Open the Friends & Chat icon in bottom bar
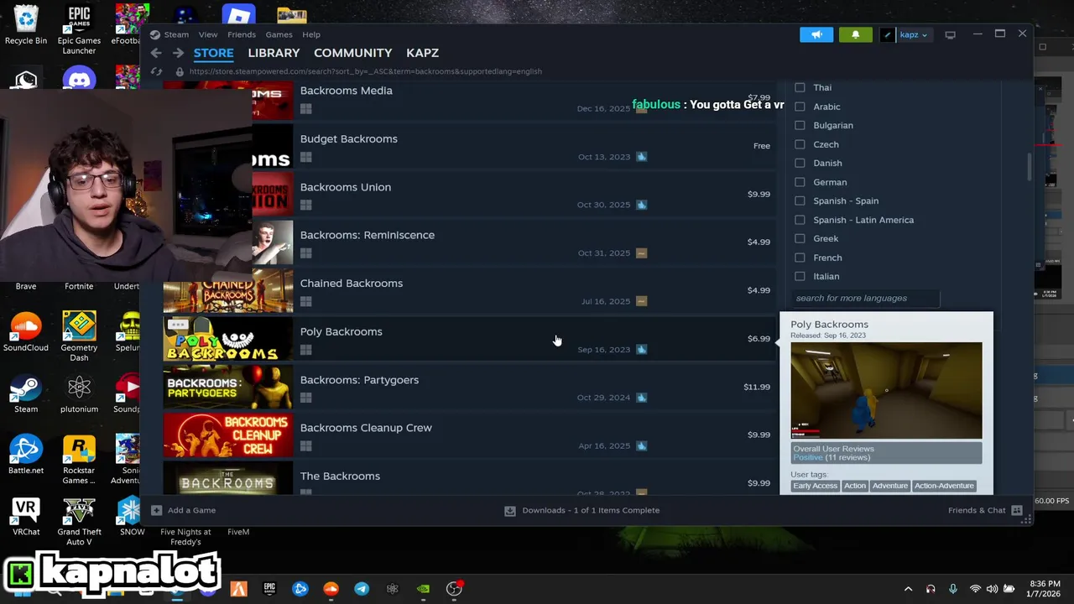Screen dimensions: 1074x604 pyautogui.click(x=1017, y=510)
